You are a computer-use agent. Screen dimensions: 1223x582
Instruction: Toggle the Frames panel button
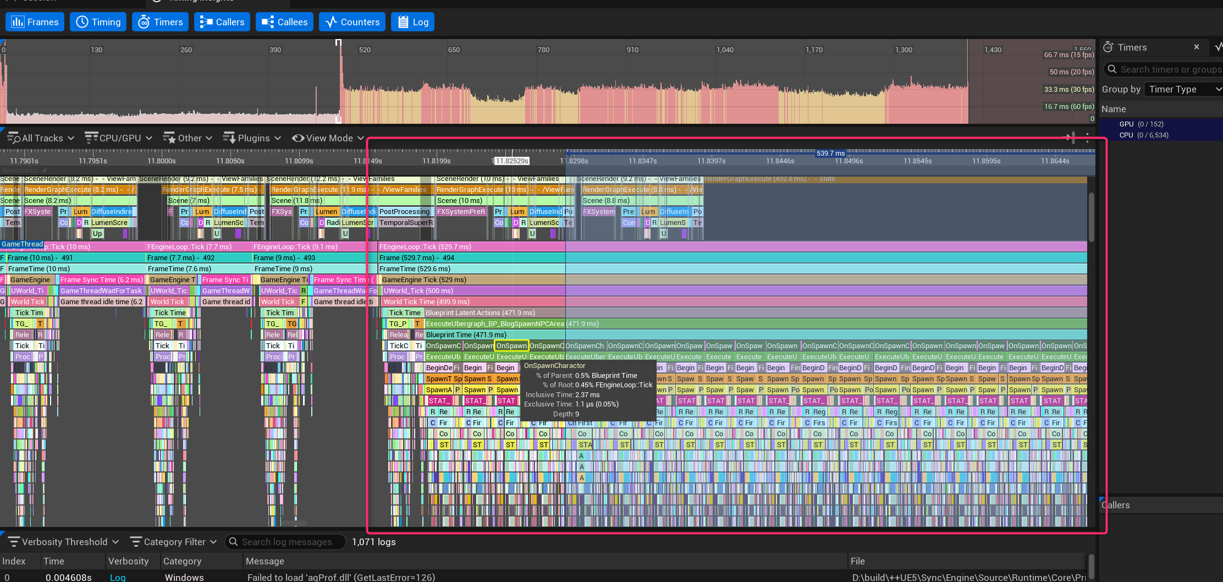pyautogui.click(x=35, y=22)
